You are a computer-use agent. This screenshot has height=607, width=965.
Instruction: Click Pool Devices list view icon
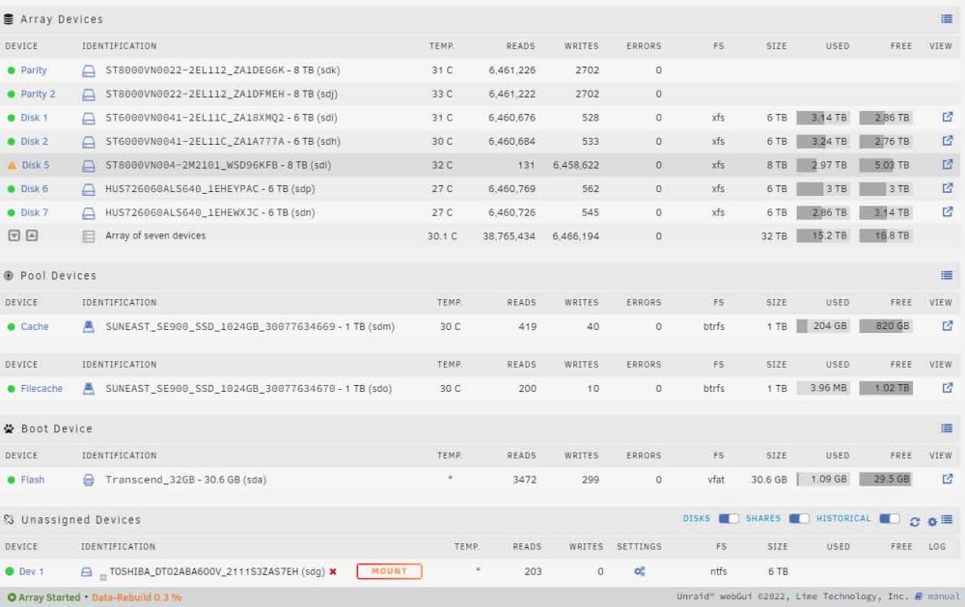point(947,275)
